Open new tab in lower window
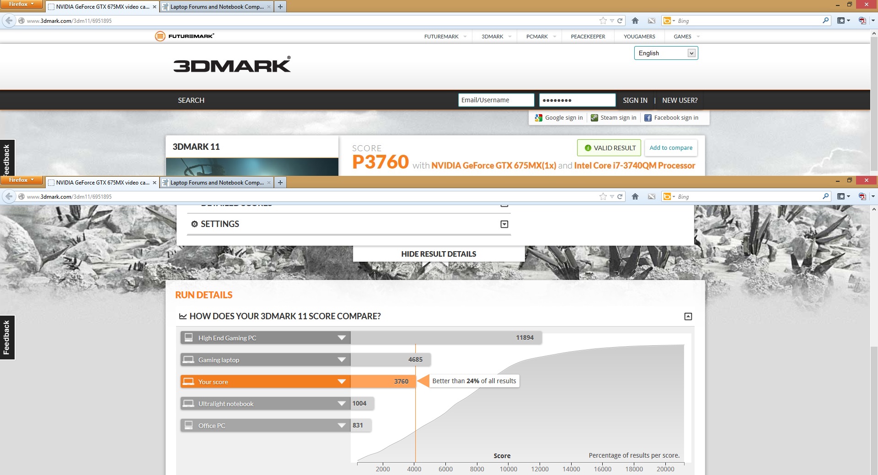 [280, 183]
